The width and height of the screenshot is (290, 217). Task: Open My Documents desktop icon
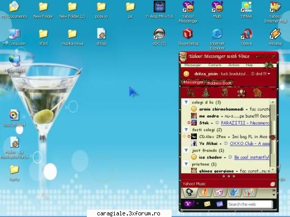tap(14, 10)
